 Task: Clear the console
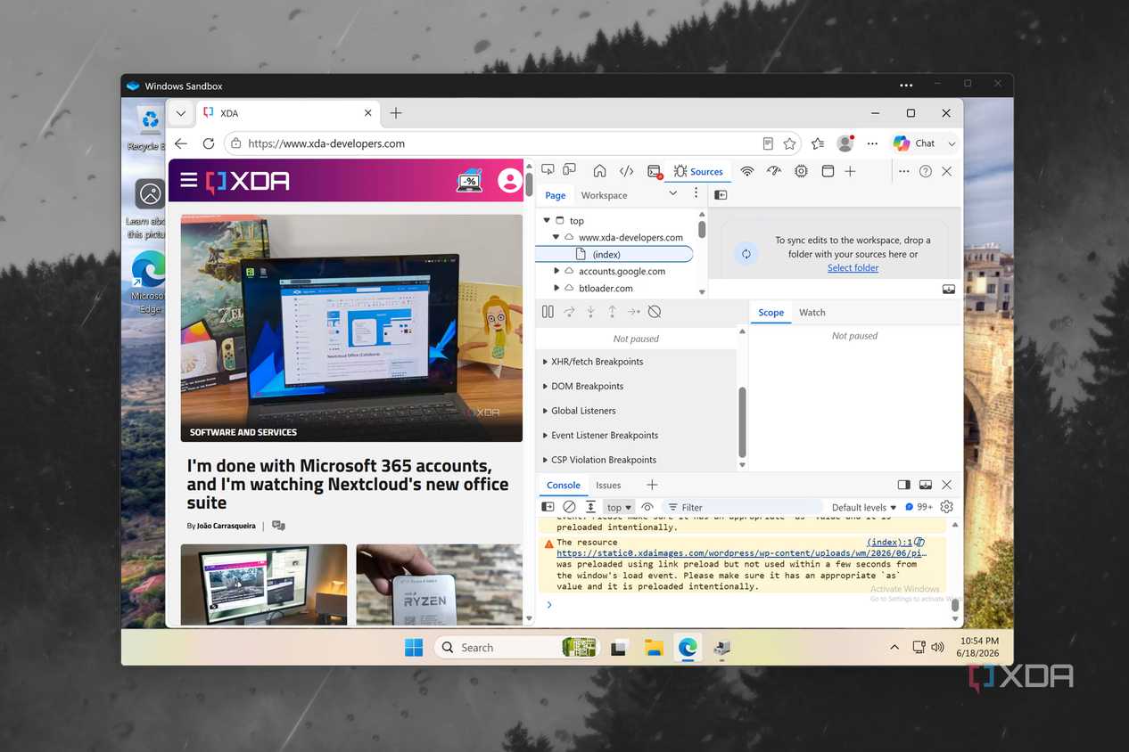[x=569, y=507]
